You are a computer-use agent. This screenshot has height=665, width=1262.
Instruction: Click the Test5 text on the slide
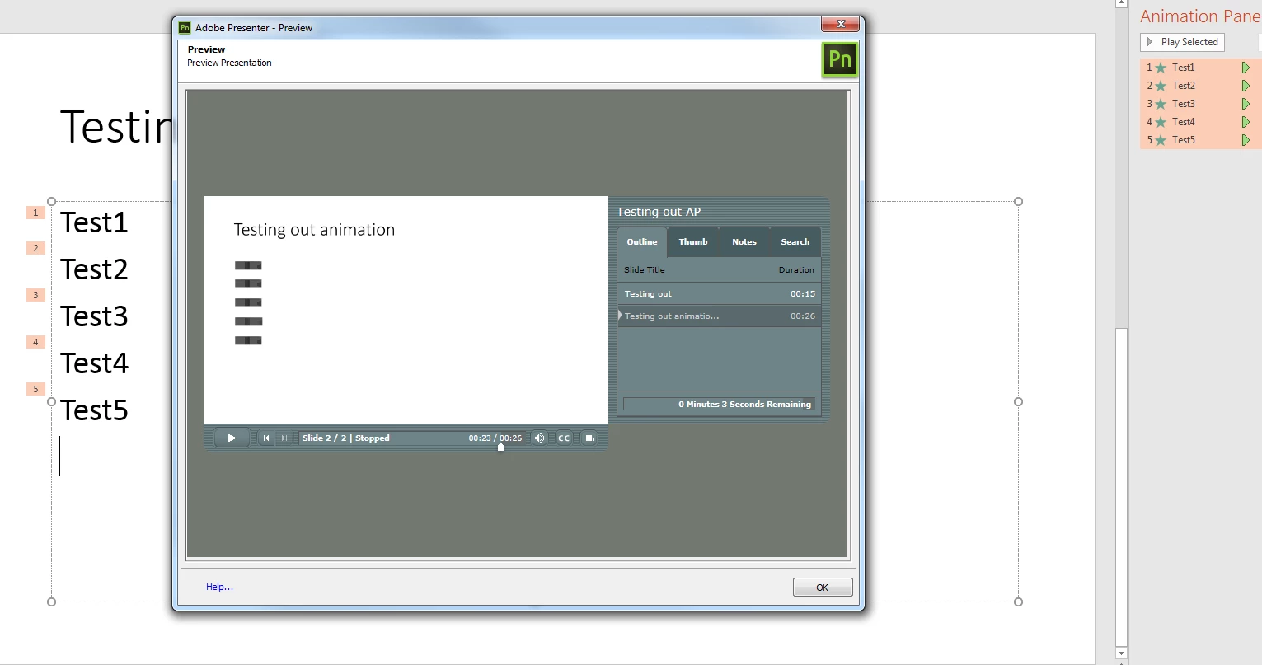point(94,410)
